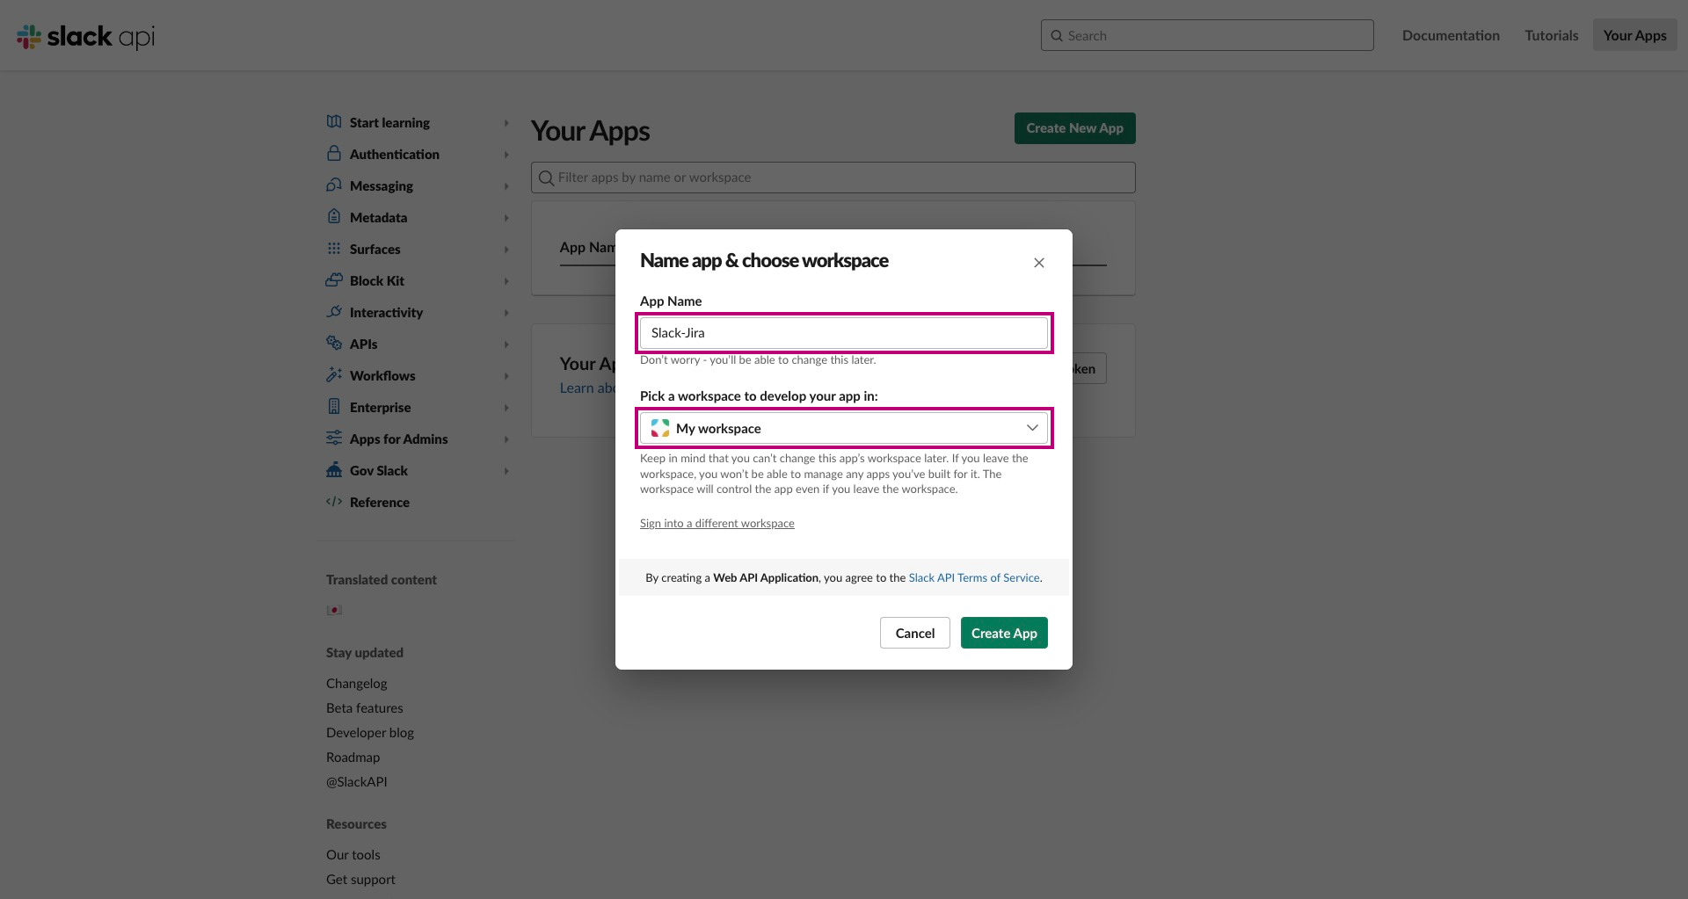Image resolution: width=1688 pixels, height=899 pixels.
Task: Click the magnifier icon in top Search
Action: pyautogui.click(x=1057, y=36)
